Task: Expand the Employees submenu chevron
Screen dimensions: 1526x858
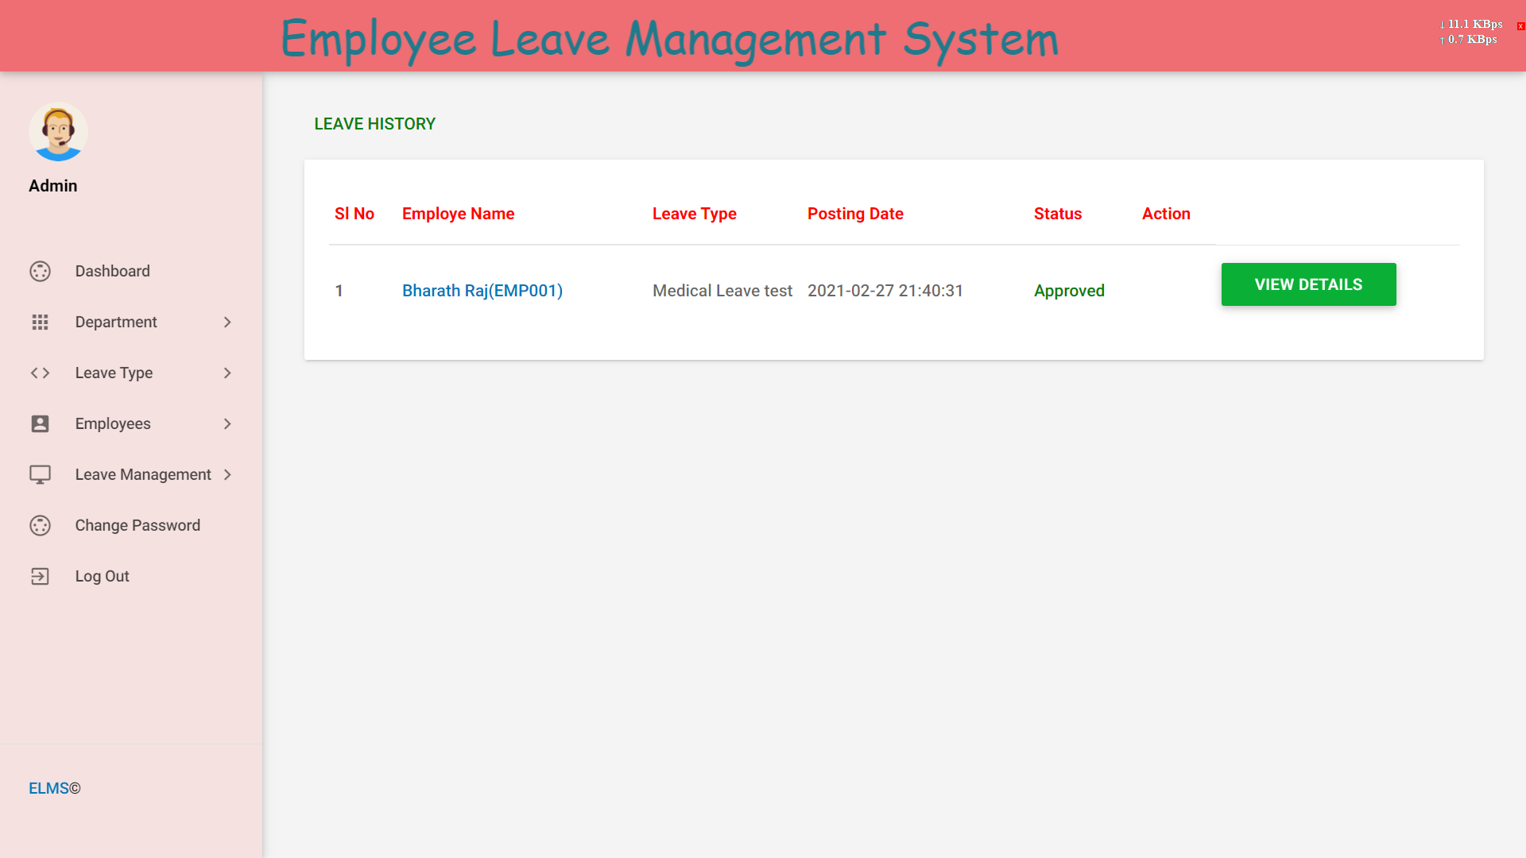Action: coord(227,423)
